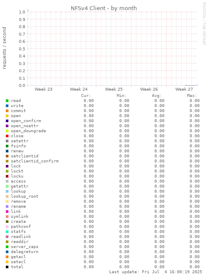The width and height of the screenshot is (208, 277).
Task: Click the setclientid_confirm legend label
Action: pos(35,161)
